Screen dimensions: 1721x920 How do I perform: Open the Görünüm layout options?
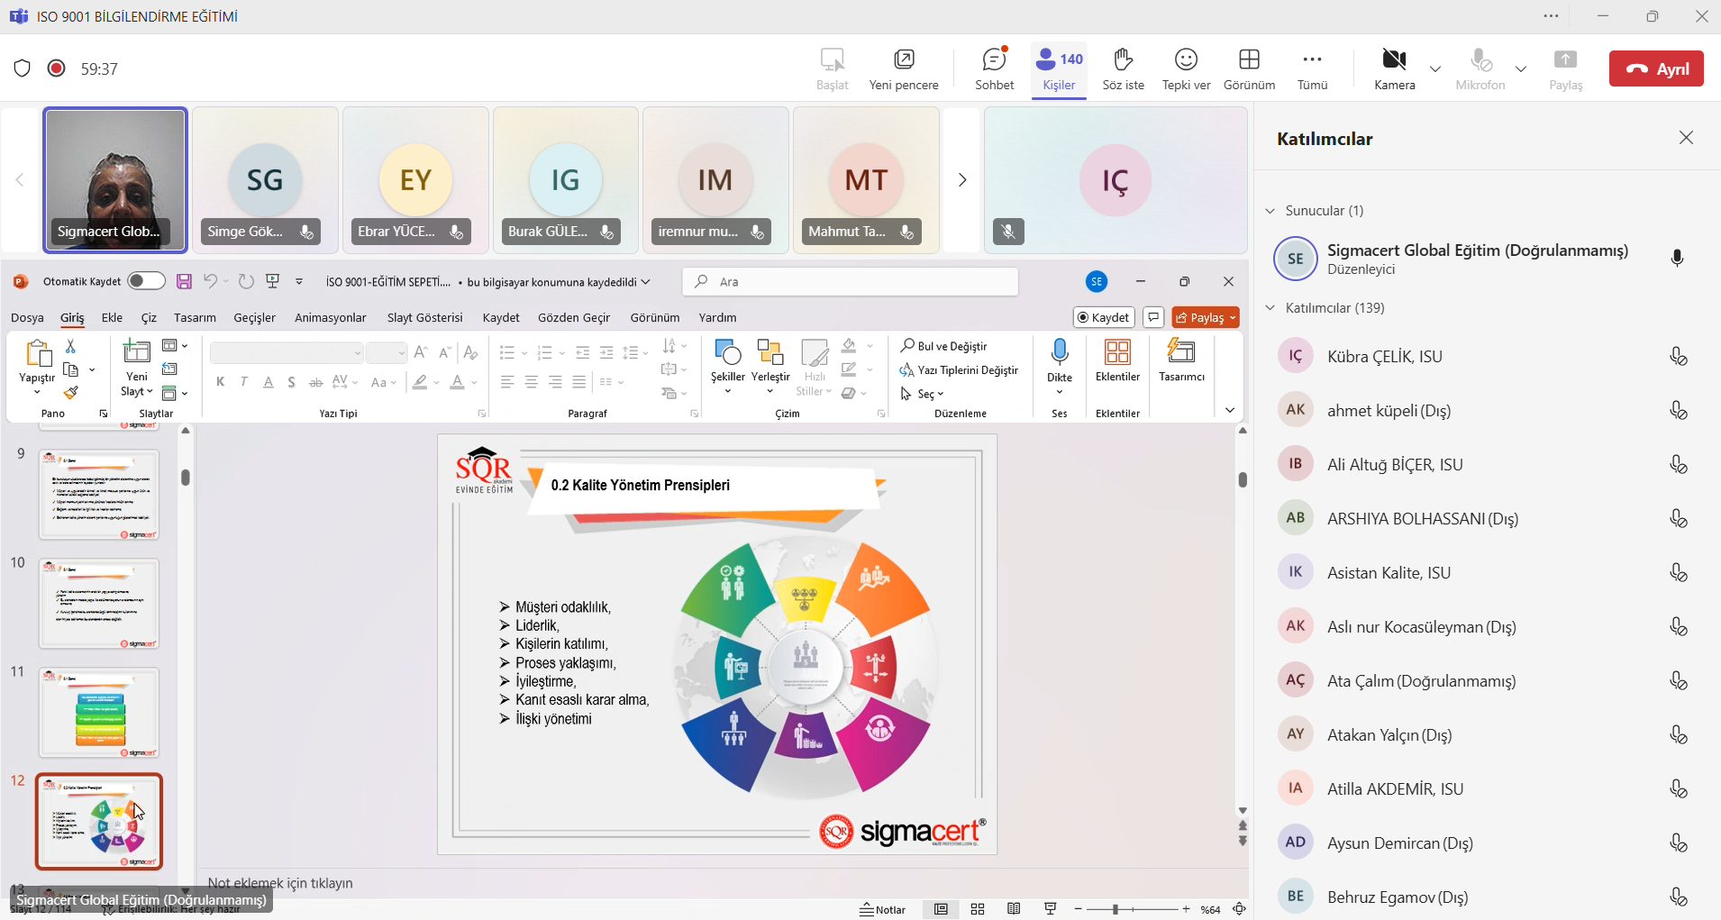[1249, 68]
